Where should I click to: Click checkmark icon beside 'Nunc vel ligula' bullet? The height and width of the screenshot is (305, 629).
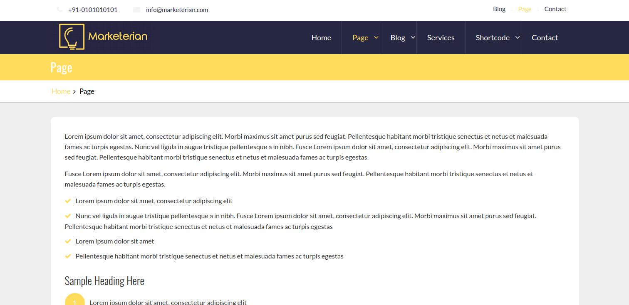(x=68, y=216)
